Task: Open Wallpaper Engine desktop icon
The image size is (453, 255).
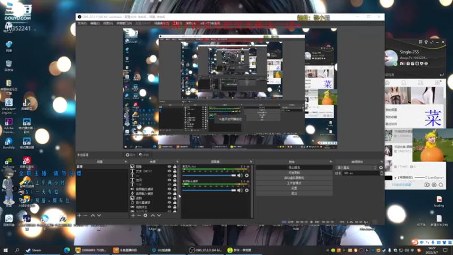Action: click(x=8, y=107)
